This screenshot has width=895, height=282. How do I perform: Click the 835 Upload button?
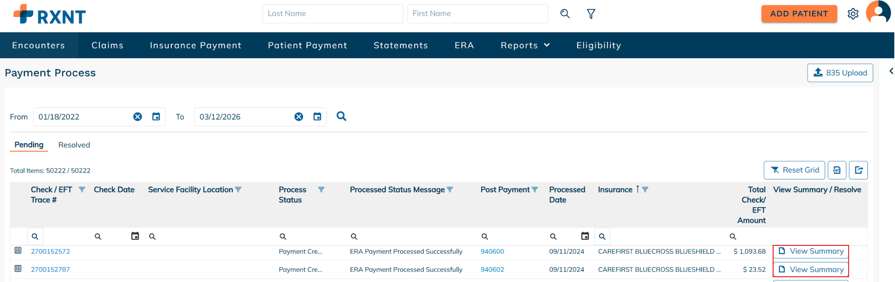pyautogui.click(x=840, y=73)
